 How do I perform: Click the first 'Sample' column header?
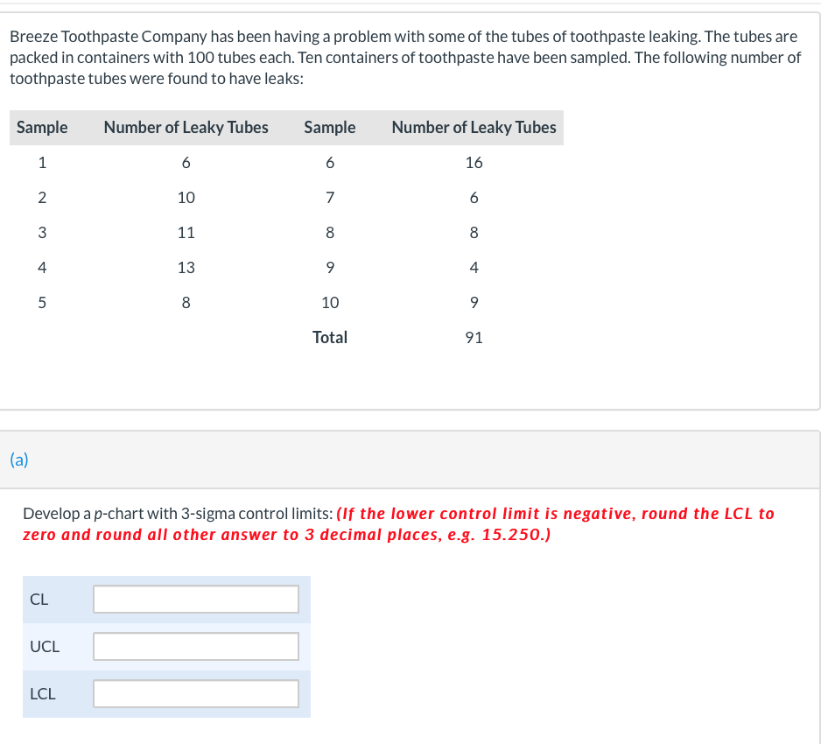(x=42, y=127)
